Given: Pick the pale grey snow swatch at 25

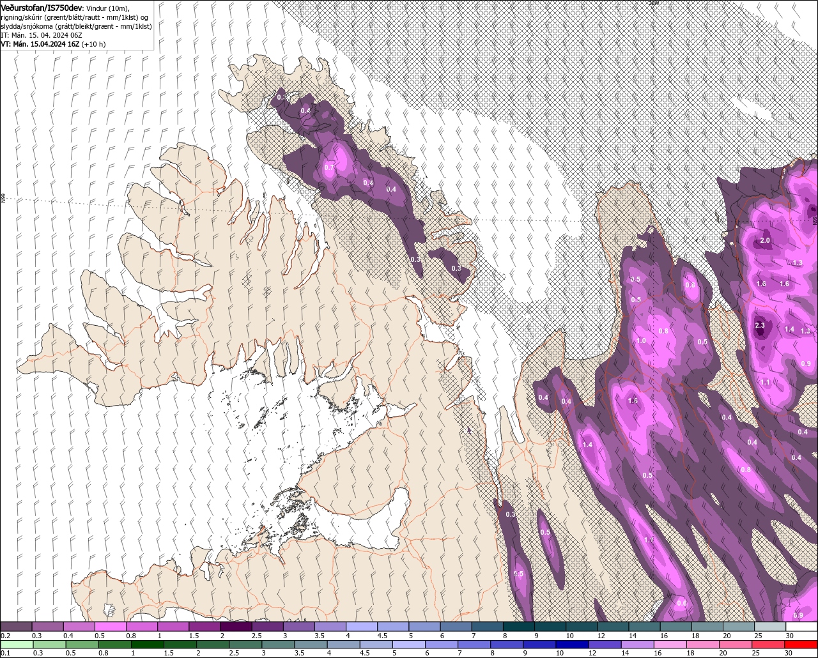Looking at the screenshot, I should [x=770, y=626].
